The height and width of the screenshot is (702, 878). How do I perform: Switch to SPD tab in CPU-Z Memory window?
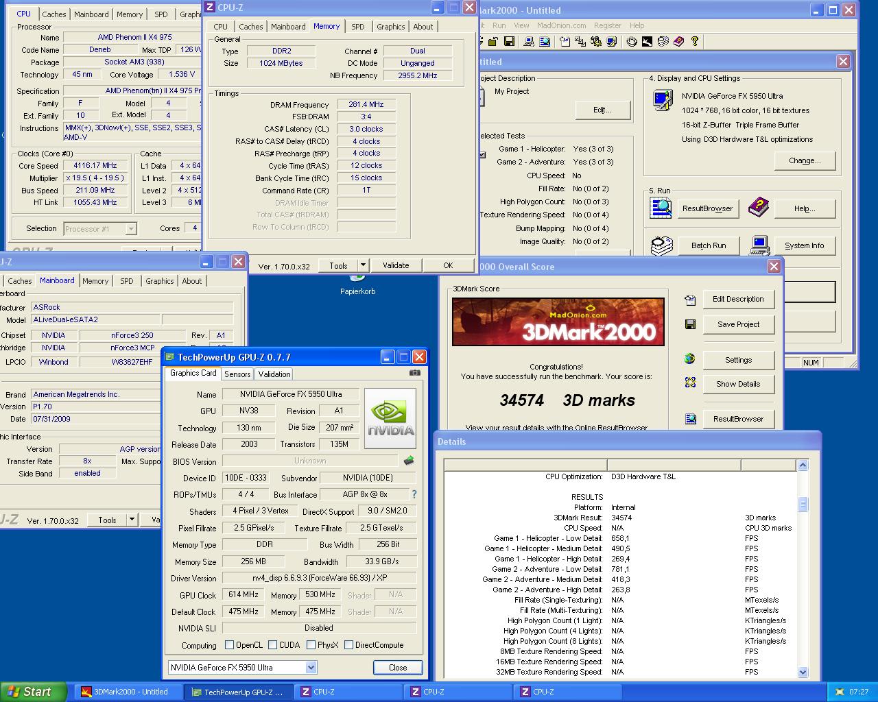pos(358,27)
